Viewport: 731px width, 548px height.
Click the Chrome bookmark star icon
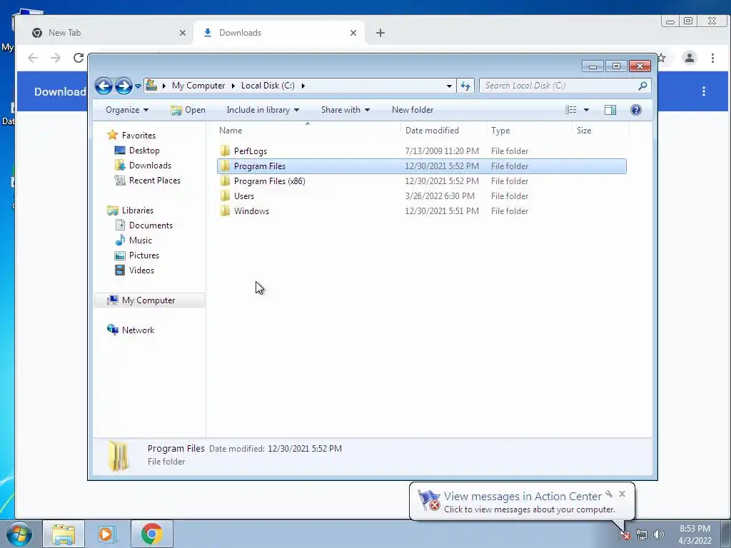[x=662, y=58]
